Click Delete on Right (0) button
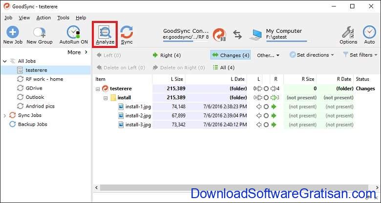 click(178, 68)
